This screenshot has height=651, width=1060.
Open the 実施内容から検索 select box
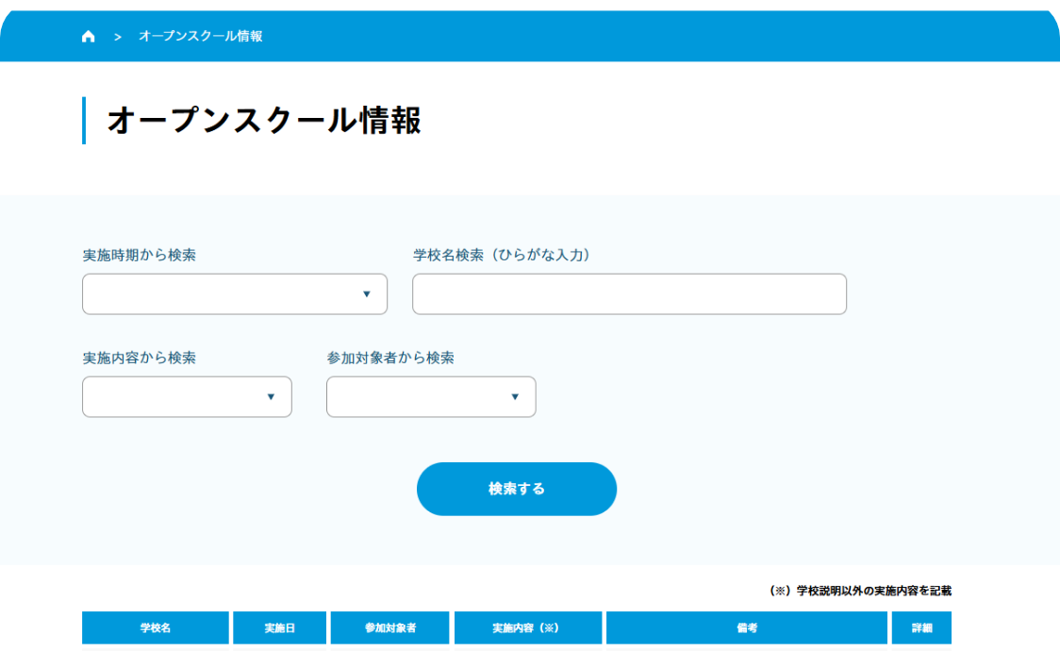tap(186, 396)
